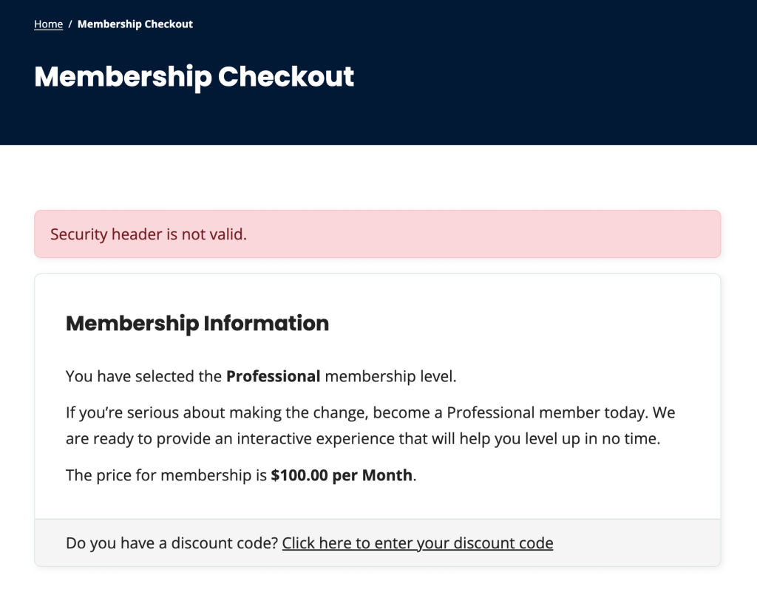
Task: Click the large Membership Checkout page title
Action: pos(194,77)
